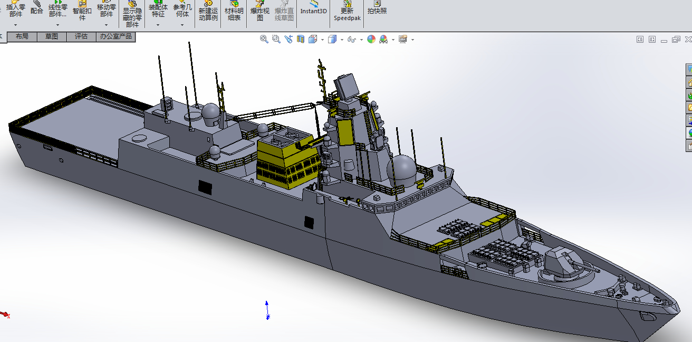Select the Previous View icon

pyautogui.click(x=289, y=40)
